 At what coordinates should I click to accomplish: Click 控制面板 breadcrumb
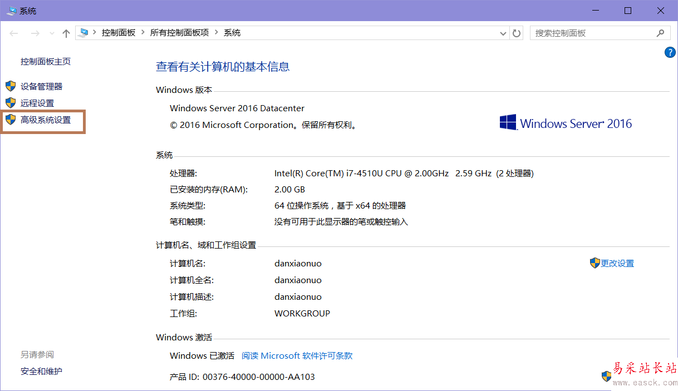[x=119, y=33]
